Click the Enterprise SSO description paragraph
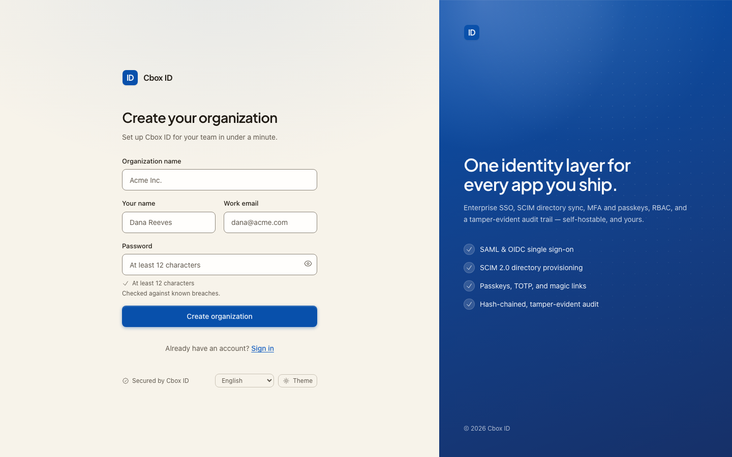732x457 pixels. [x=575, y=214]
